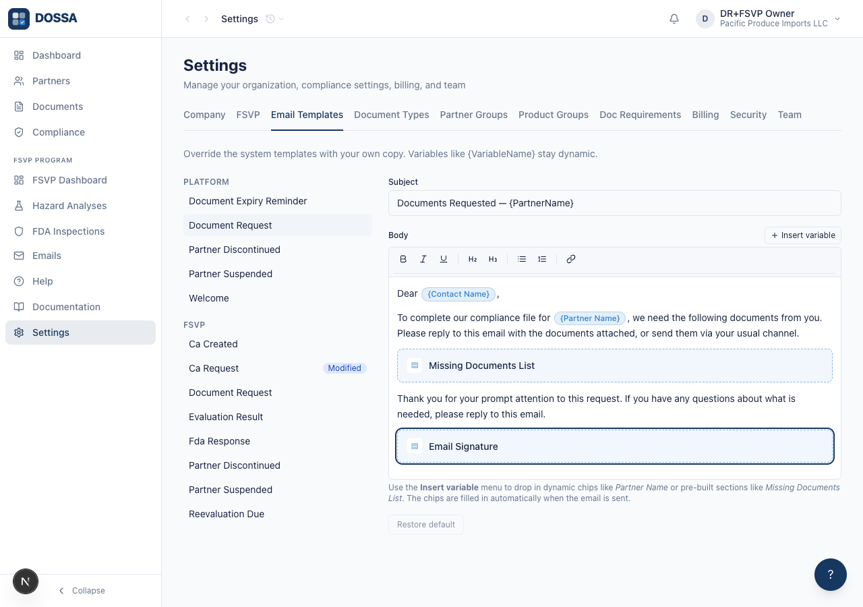
Task: Click the Modified badge
Action: coord(345,368)
